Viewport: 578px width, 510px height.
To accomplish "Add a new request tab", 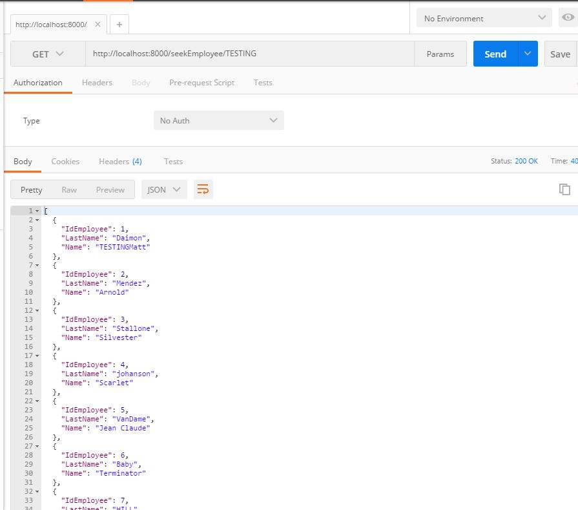I will click(119, 25).
